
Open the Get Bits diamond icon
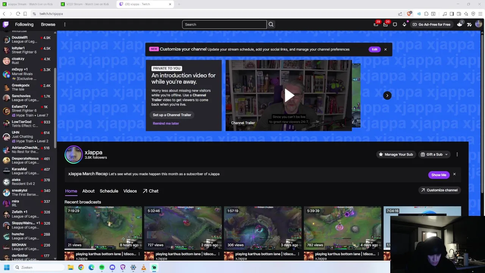(404, 25)
